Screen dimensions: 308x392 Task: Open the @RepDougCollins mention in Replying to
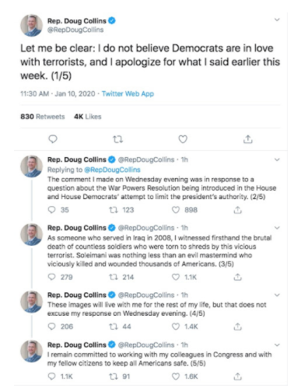tap(112, 170)
